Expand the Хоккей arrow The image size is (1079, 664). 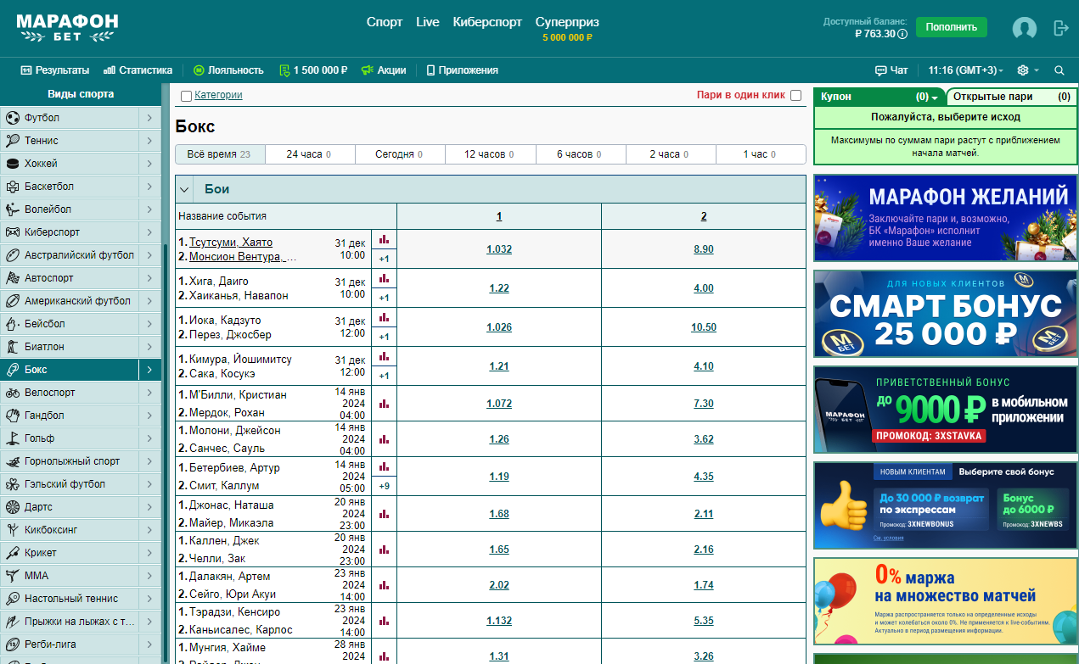pos(149,164)
